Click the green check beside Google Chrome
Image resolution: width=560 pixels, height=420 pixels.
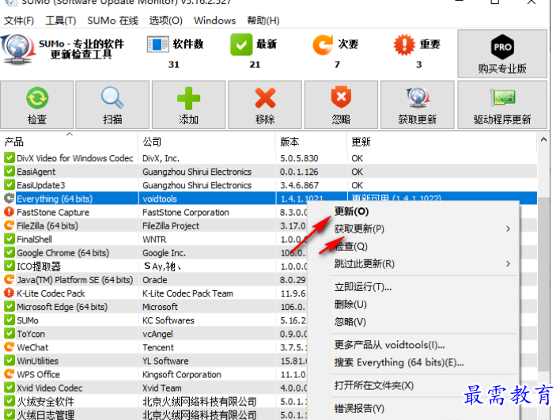point(9,252)
